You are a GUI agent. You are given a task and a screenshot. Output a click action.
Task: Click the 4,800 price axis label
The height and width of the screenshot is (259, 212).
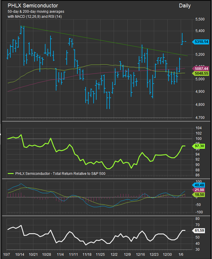[200, 105]
